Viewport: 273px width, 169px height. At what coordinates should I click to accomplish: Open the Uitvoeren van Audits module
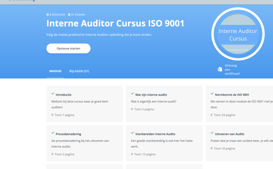(x=230, y=134)
